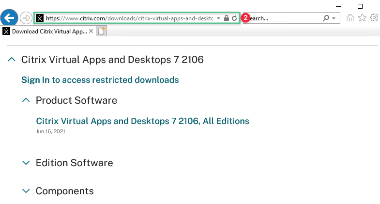Image resolution: width=380 pixels, height=204 pixels.
Task: Click the magnifier search icon
Action: (326, 18)
